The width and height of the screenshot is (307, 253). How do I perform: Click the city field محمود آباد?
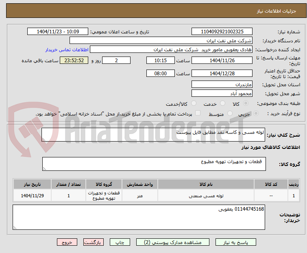point(222,94)
